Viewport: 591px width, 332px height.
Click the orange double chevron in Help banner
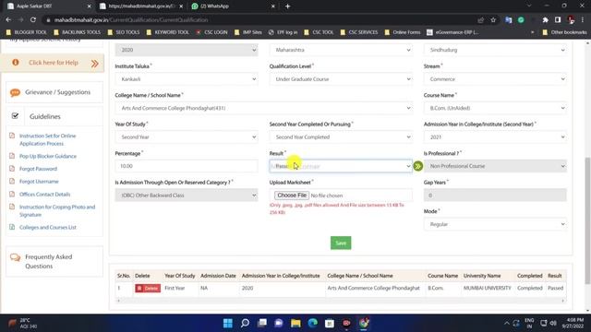(x=94, y=64)
